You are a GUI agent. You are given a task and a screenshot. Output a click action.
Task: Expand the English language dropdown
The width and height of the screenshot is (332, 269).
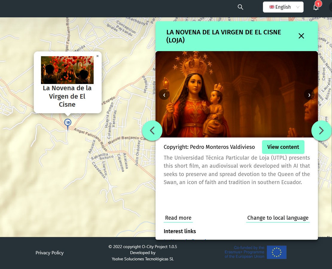(283, 7)
